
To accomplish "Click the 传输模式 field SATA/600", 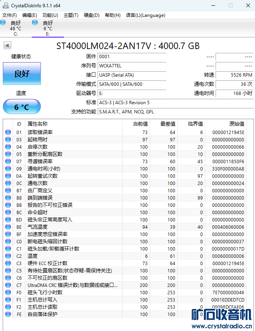I will click(132, 84).
